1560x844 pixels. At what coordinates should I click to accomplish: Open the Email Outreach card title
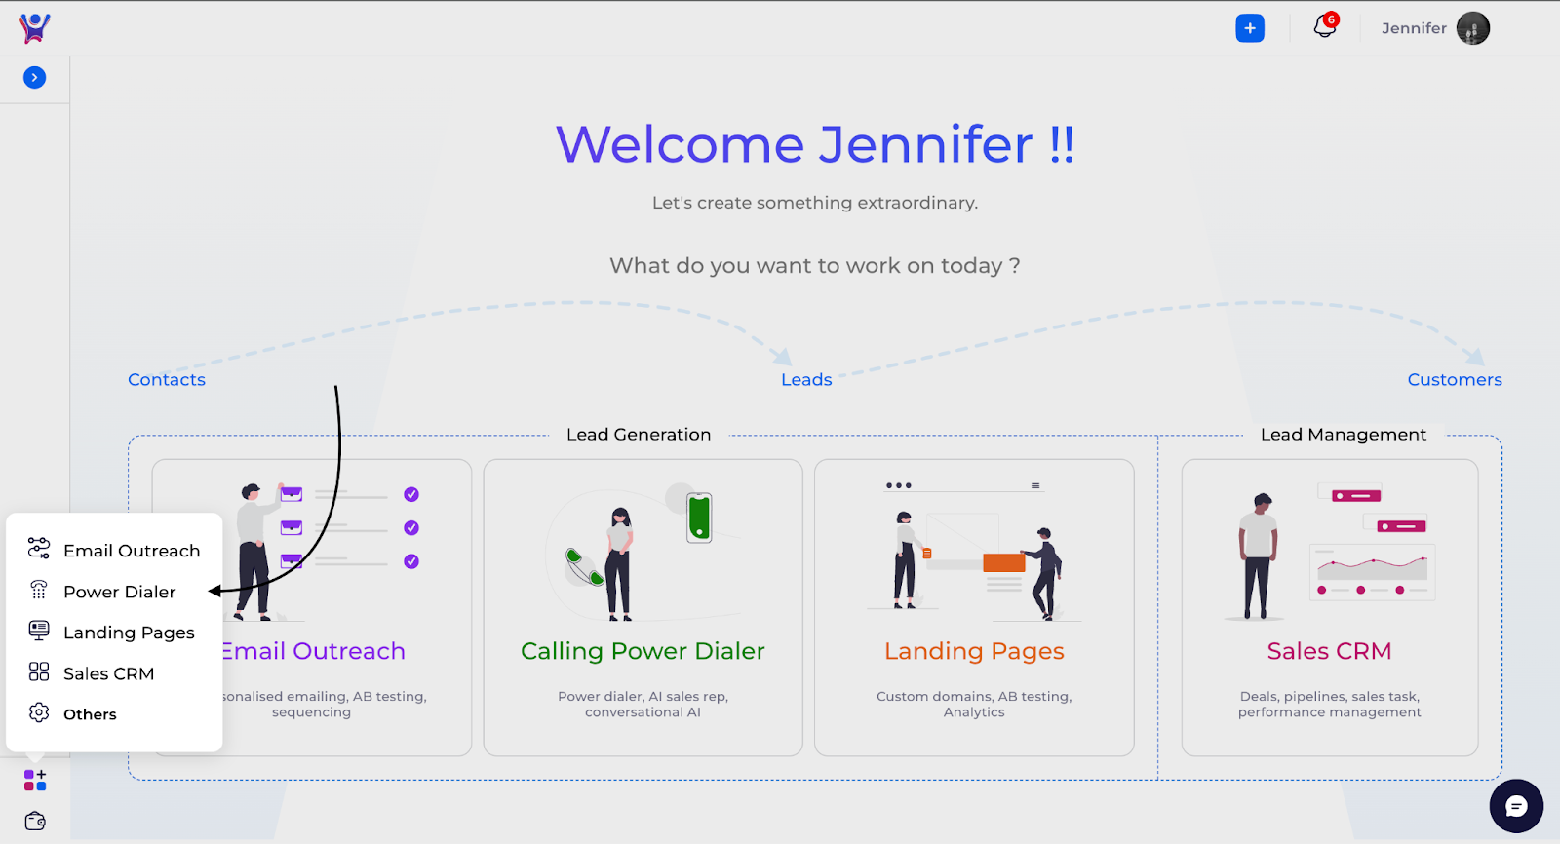[313, 651]
